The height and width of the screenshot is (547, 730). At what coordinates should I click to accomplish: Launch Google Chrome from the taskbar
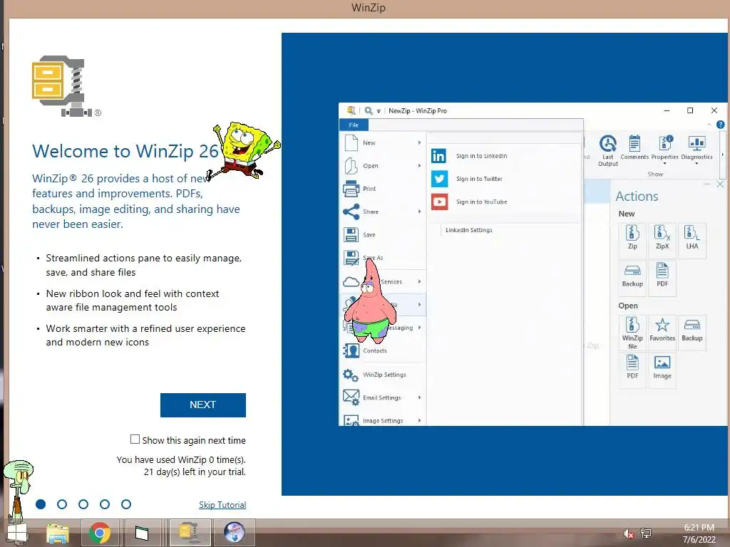[99, 533]
